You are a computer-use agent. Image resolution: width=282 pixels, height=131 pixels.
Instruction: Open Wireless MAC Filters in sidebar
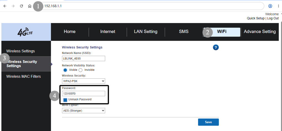click(24, 76)
